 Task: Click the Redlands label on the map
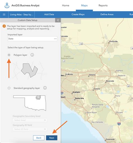point(122,75)
